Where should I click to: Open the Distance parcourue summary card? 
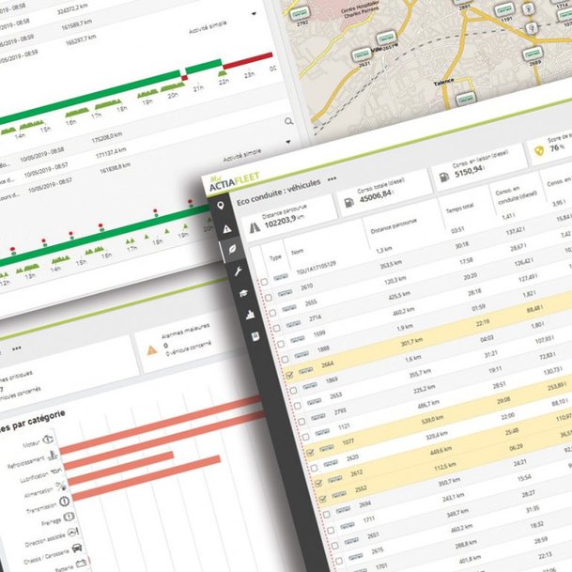288,217
